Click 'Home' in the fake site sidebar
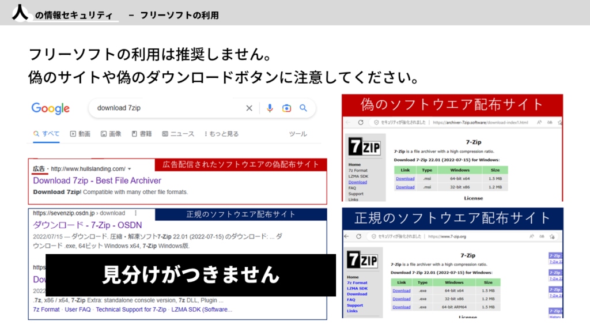This screenshot has width=590, height=332. coord(354,164)
